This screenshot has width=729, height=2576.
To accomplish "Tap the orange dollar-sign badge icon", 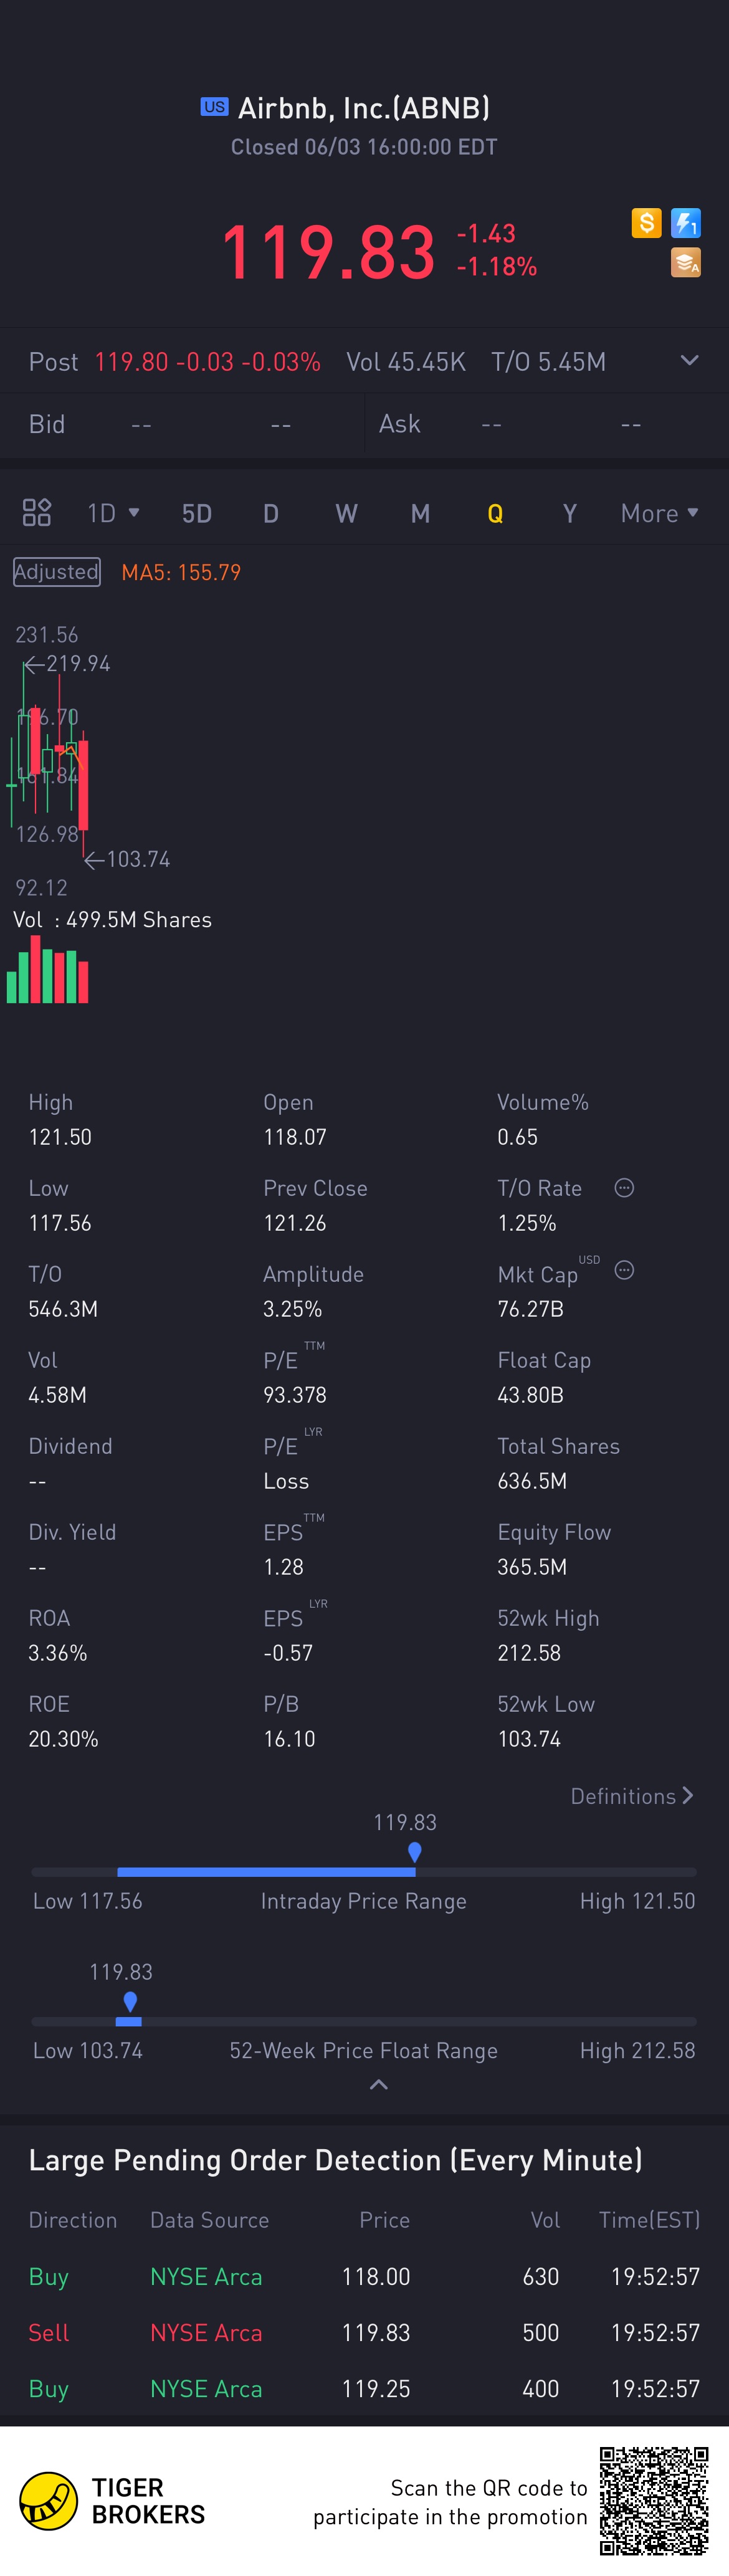I will pyautogui.click(x=646, y=223).
